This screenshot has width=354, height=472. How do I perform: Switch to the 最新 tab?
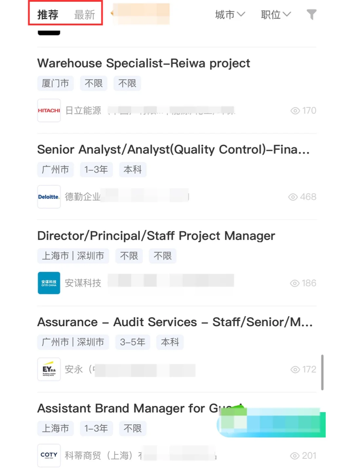point(85,15)
